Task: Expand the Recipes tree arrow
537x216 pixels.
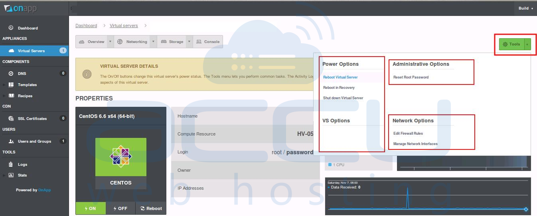Action: point(4,96)
